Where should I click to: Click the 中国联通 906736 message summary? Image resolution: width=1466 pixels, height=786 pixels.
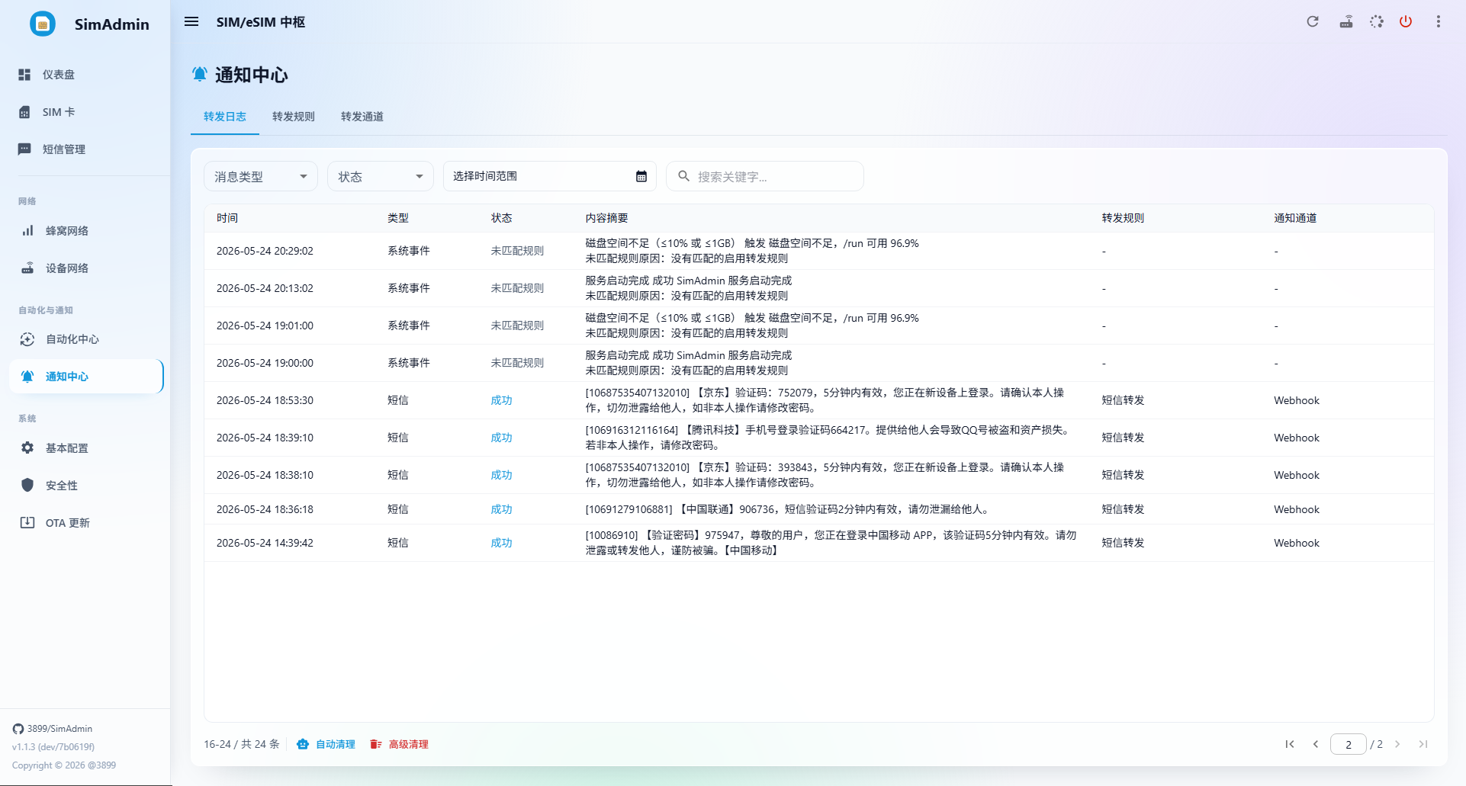pyautogui.click(x=788, y=509)
